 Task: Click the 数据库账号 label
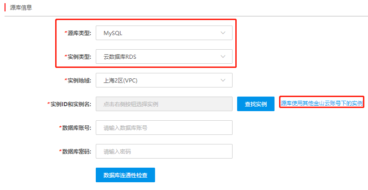click(75, 128)
